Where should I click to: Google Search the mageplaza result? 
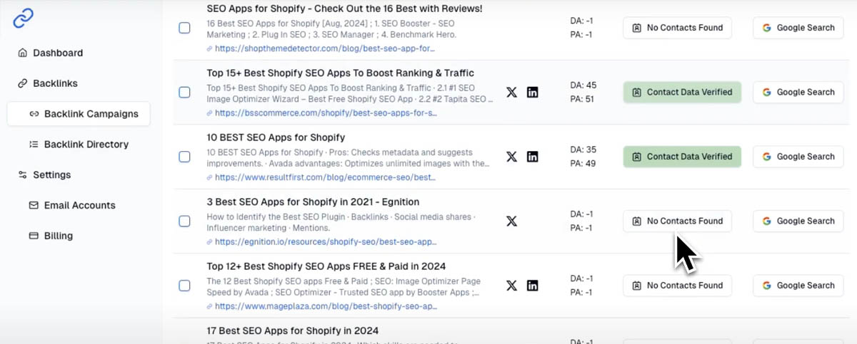coord(798,286)
